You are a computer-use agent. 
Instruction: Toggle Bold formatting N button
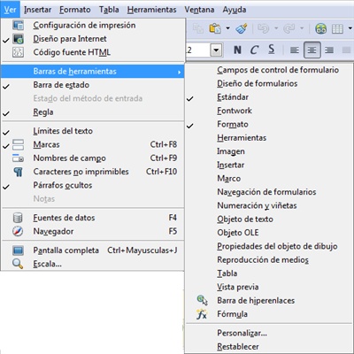[x=237, y=50]
